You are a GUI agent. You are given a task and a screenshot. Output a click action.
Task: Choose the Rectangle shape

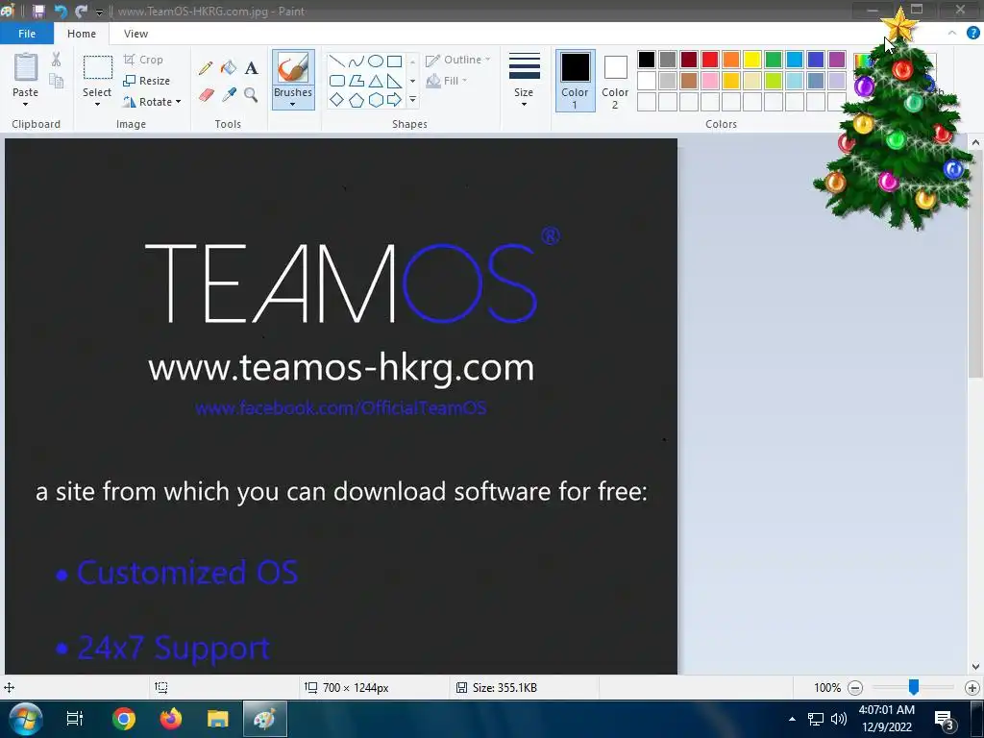coord(395,61)
